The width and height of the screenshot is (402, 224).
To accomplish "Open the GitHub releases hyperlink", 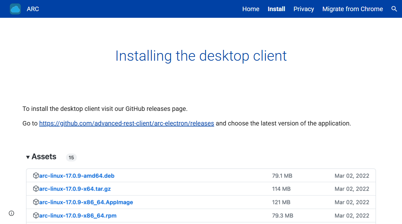I will point(126,123).
